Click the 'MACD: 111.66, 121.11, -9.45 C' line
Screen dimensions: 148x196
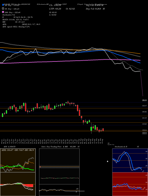coord(16,20)
